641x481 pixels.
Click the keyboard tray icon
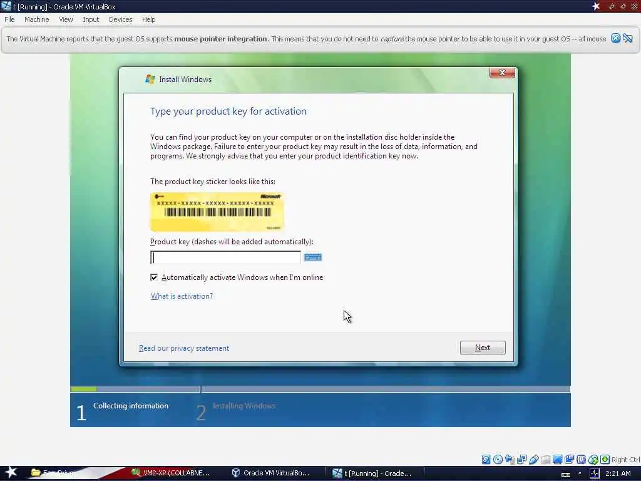pyautogui.click(x=566, y=473)
